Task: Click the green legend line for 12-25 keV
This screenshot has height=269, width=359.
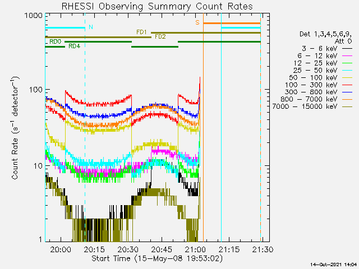Action: (x=347, y=63)
